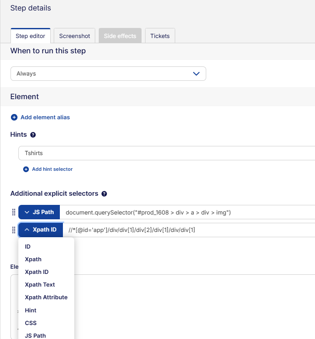Show help for Additional explicit selectors
This screenshot has height=339, width=315.
pyautogui.click(x=104, y=194)
